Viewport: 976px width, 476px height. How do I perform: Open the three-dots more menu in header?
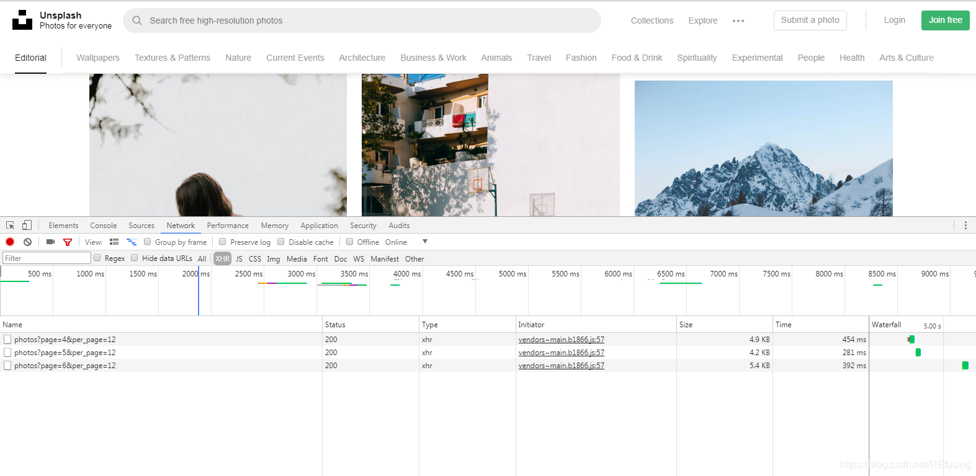point(738,21)
